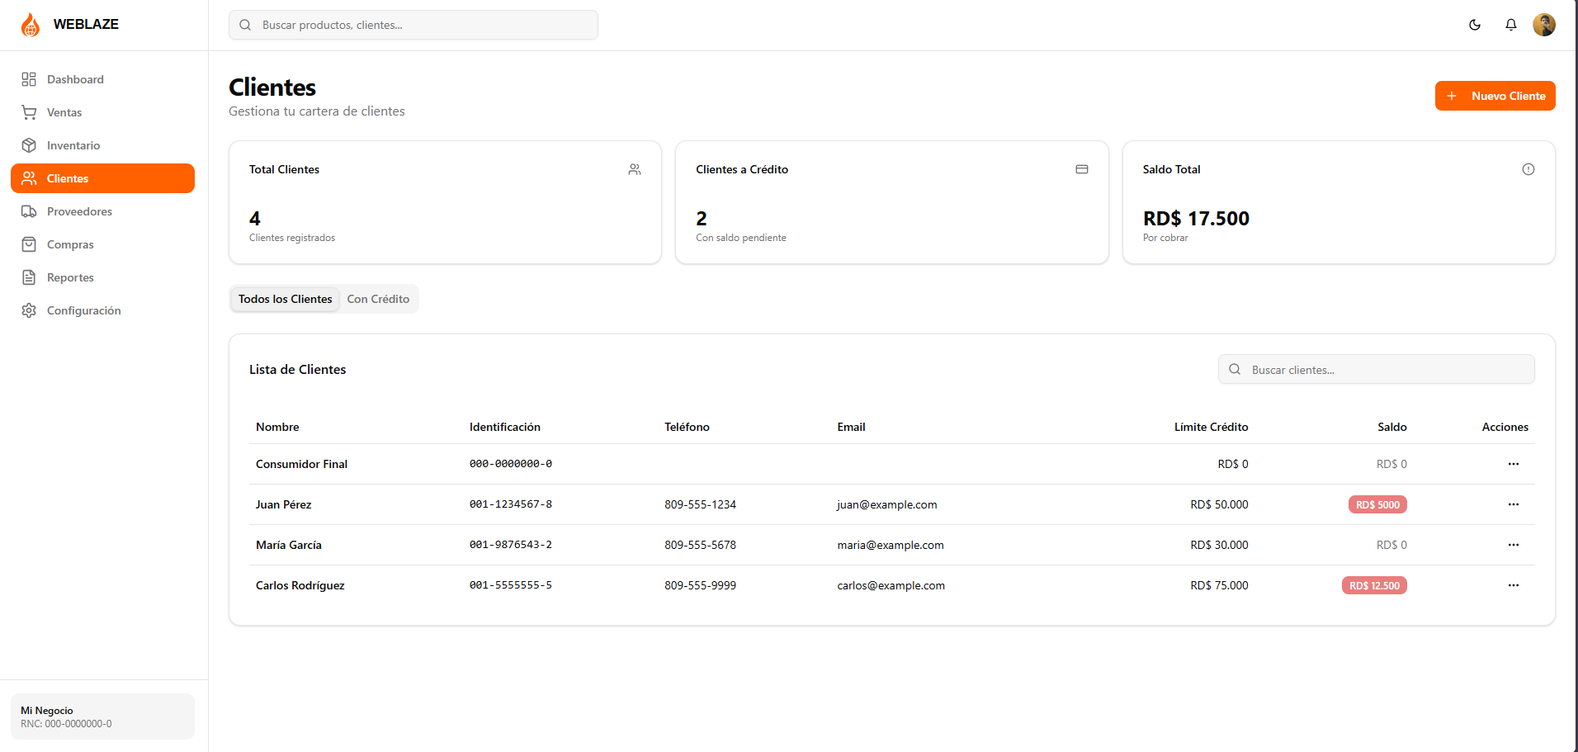Open the Dashboard sidebar icon
The image size is (1578, 752).
pos(29,79)
